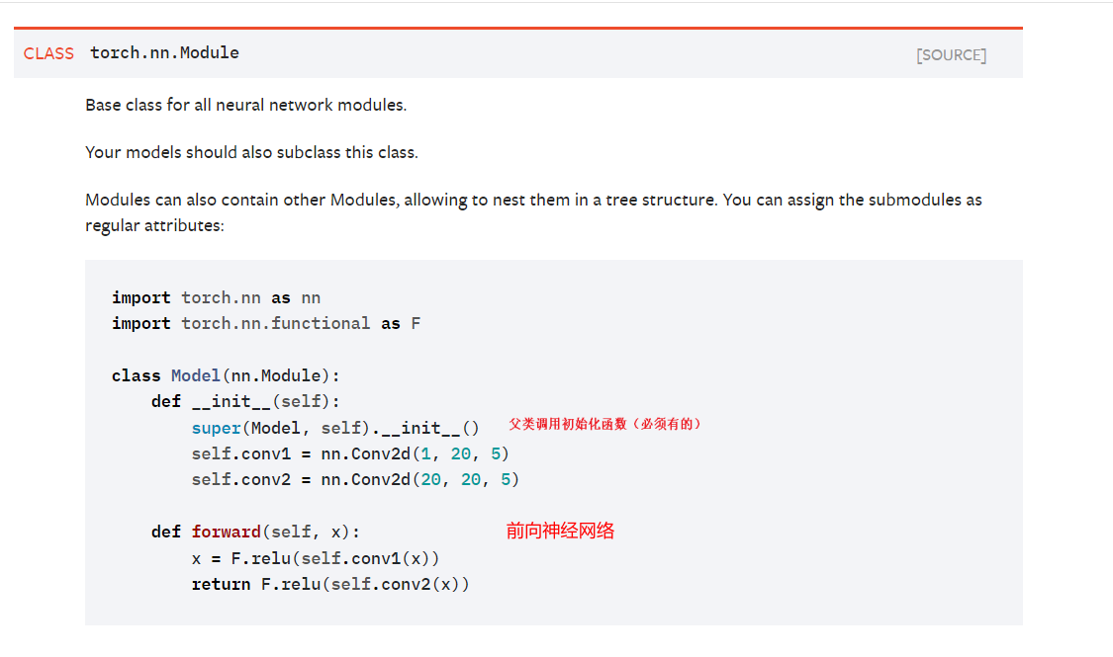1113x657 pixels.
Task: Click the 'x = F.relu(self.conv1(x))' line
Action: pyautogui.click(x=315, y=558)
